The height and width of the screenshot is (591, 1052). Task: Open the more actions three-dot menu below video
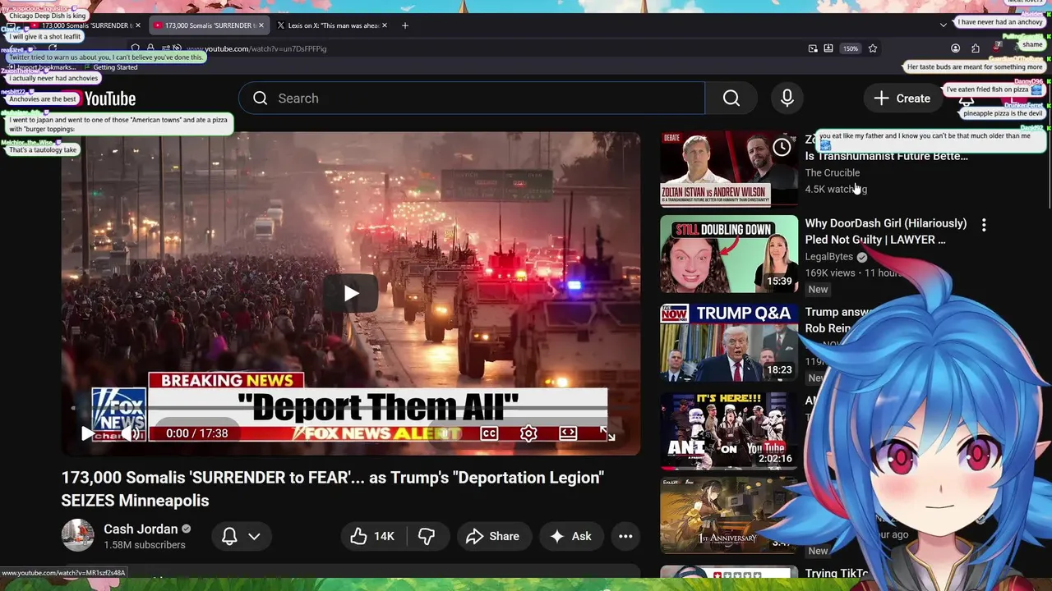click(625, 536)
